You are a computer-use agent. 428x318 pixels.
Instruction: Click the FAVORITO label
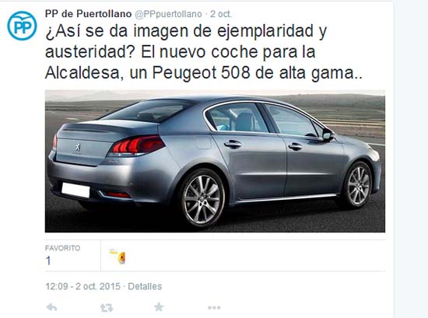[63, 248]
